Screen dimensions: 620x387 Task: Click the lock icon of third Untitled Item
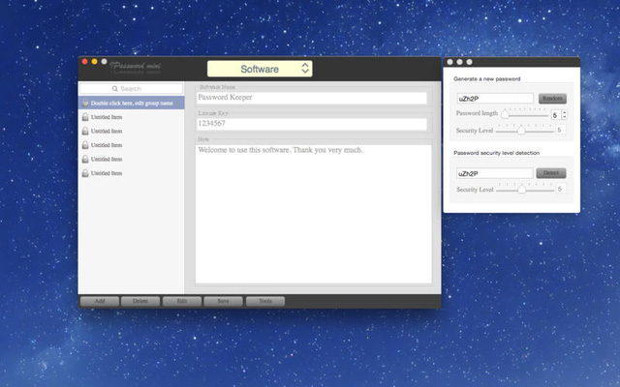click(85, 145)
